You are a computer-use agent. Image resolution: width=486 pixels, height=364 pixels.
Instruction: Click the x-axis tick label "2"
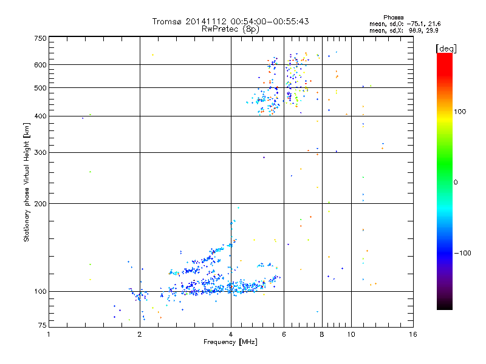pyautogui.click(x=140, y=334)
